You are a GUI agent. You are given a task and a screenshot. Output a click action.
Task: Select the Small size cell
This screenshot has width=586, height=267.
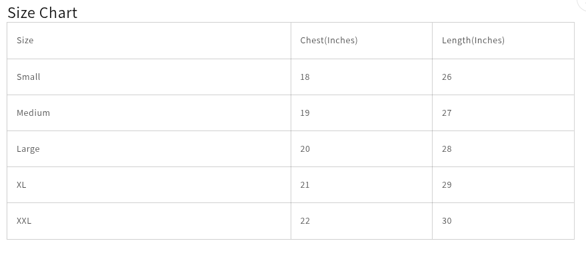(149, 77)
